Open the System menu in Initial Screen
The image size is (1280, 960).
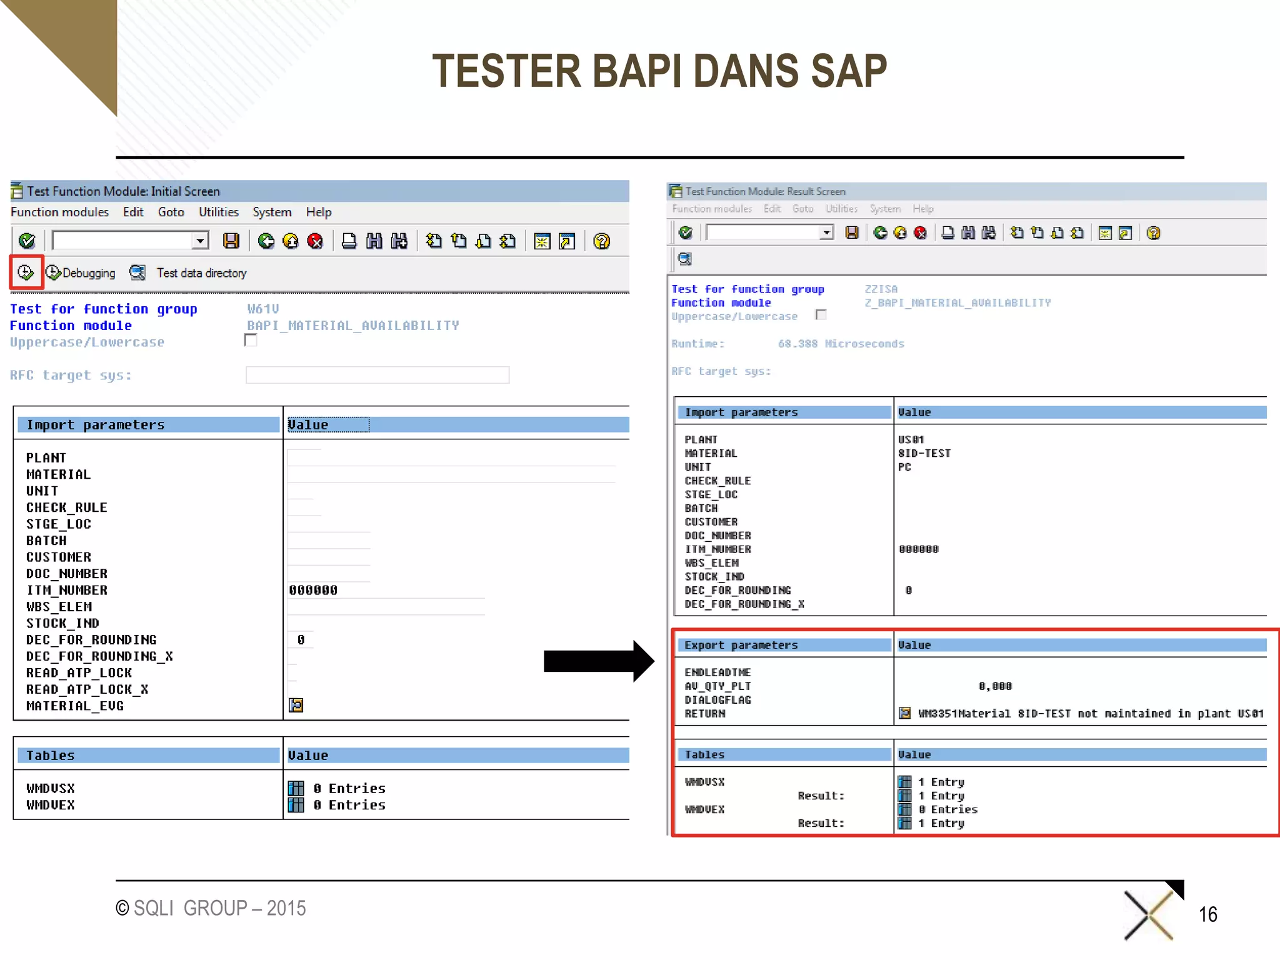272,212
